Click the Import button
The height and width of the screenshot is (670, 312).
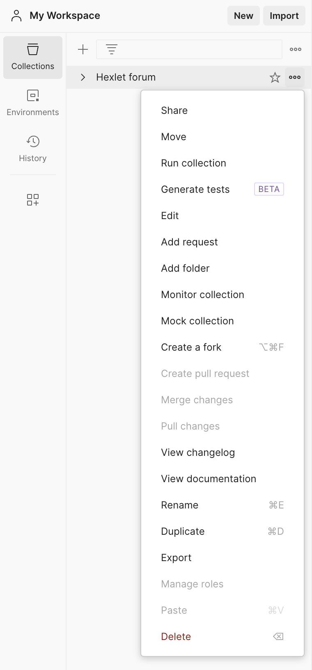pos(284,16)
